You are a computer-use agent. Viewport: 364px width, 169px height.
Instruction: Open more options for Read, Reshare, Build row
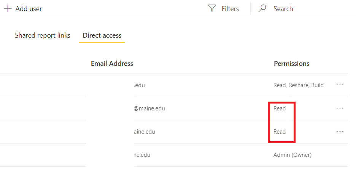point(340,85)
